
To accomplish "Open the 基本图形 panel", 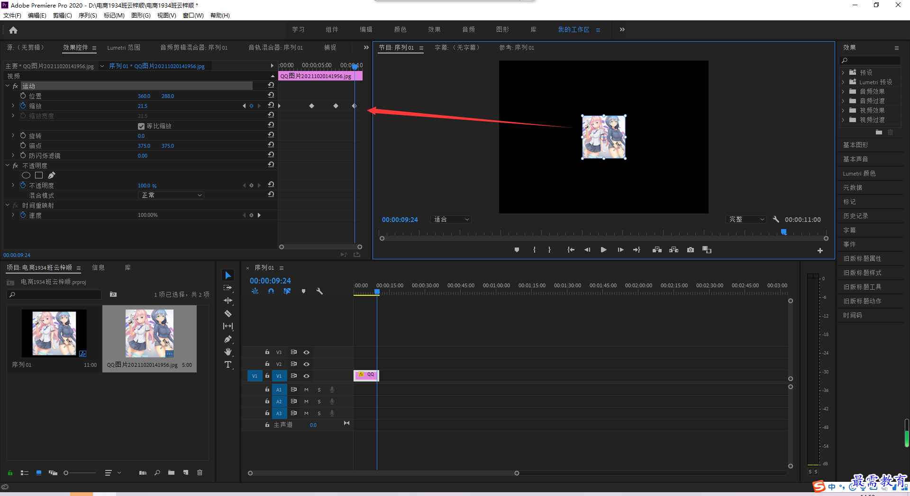I will point(855,145).
